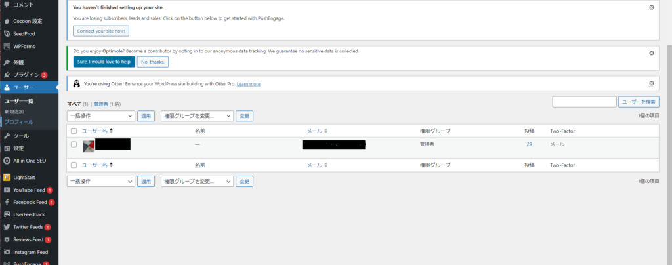Screen dimensions: 672x265
Task: Click the UserFeedback icon
Action: pos(7,214)
